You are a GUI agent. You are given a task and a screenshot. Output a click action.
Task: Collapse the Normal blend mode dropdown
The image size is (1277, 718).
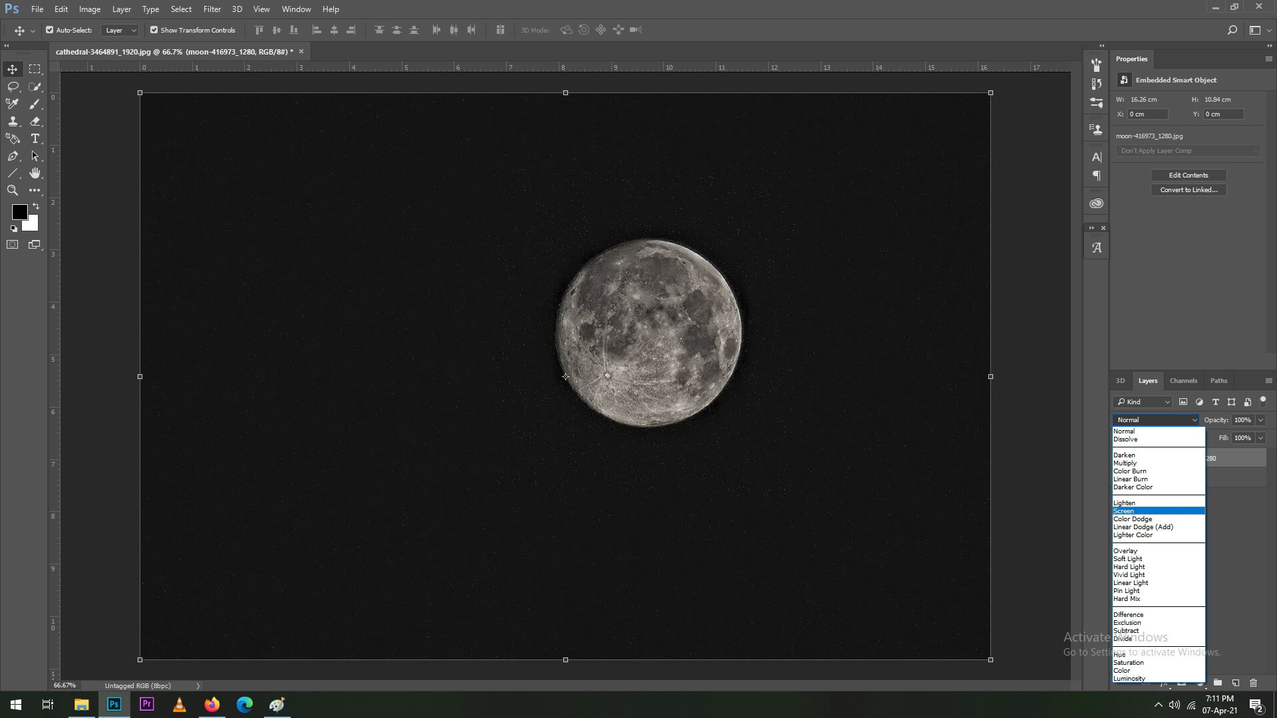[x=1156, y=419]
